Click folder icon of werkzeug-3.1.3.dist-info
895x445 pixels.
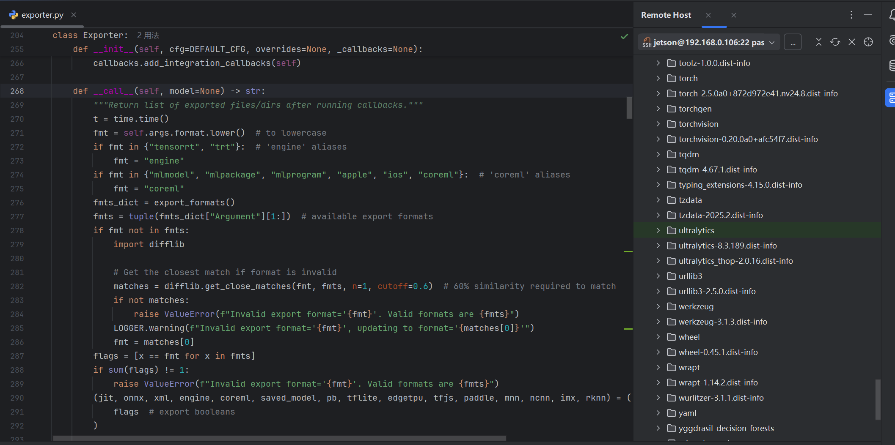(x=671, y=322)
